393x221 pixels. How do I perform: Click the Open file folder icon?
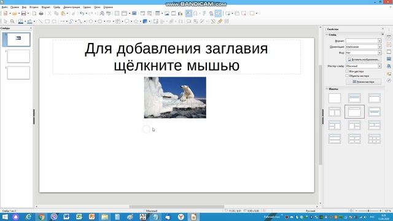(x=15, y=14)
